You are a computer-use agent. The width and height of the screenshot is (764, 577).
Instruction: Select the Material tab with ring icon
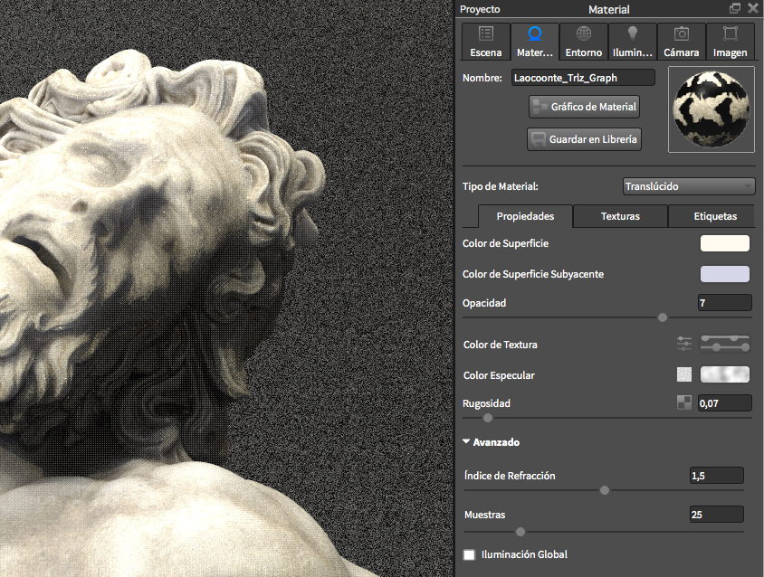[534, 42]
